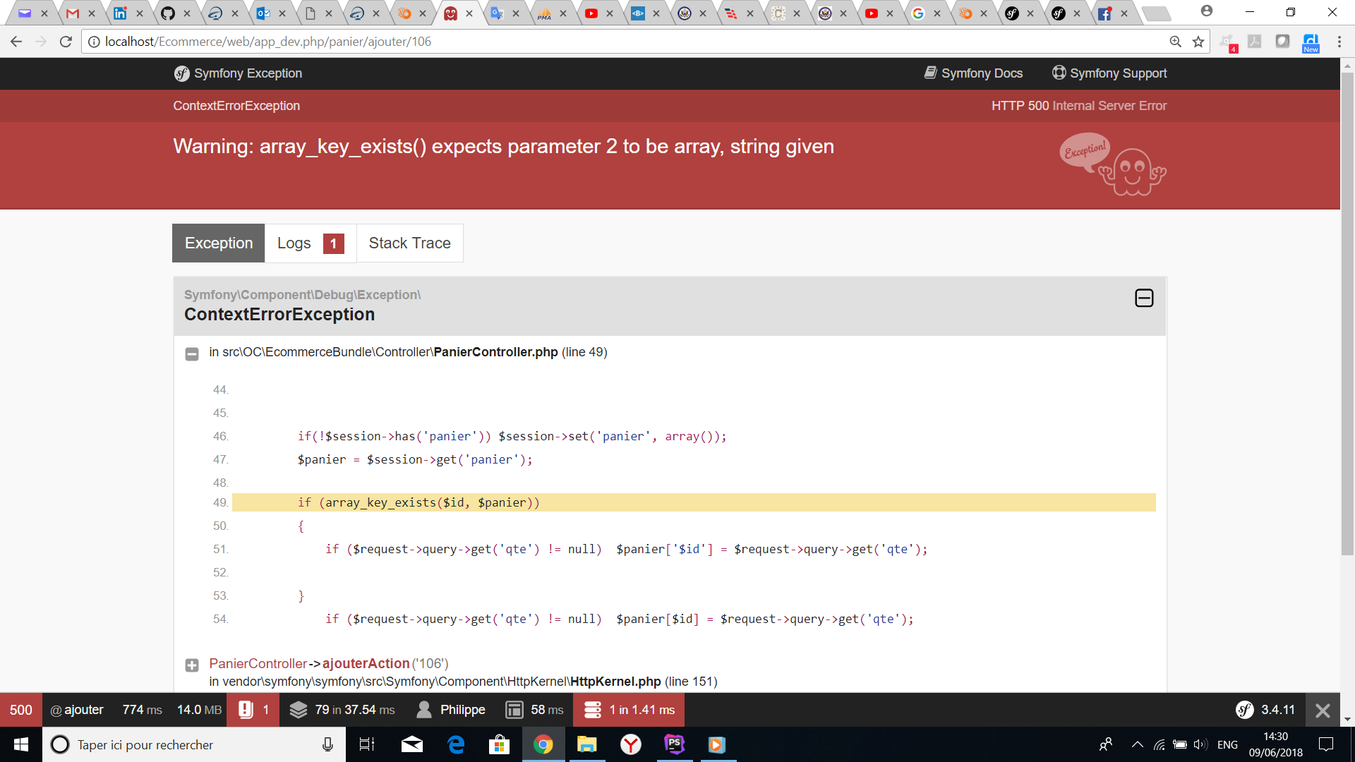Screen dimensions: 1355x762
Task: Collapse the ContextErrorException block
Action: coord(1143,298)
